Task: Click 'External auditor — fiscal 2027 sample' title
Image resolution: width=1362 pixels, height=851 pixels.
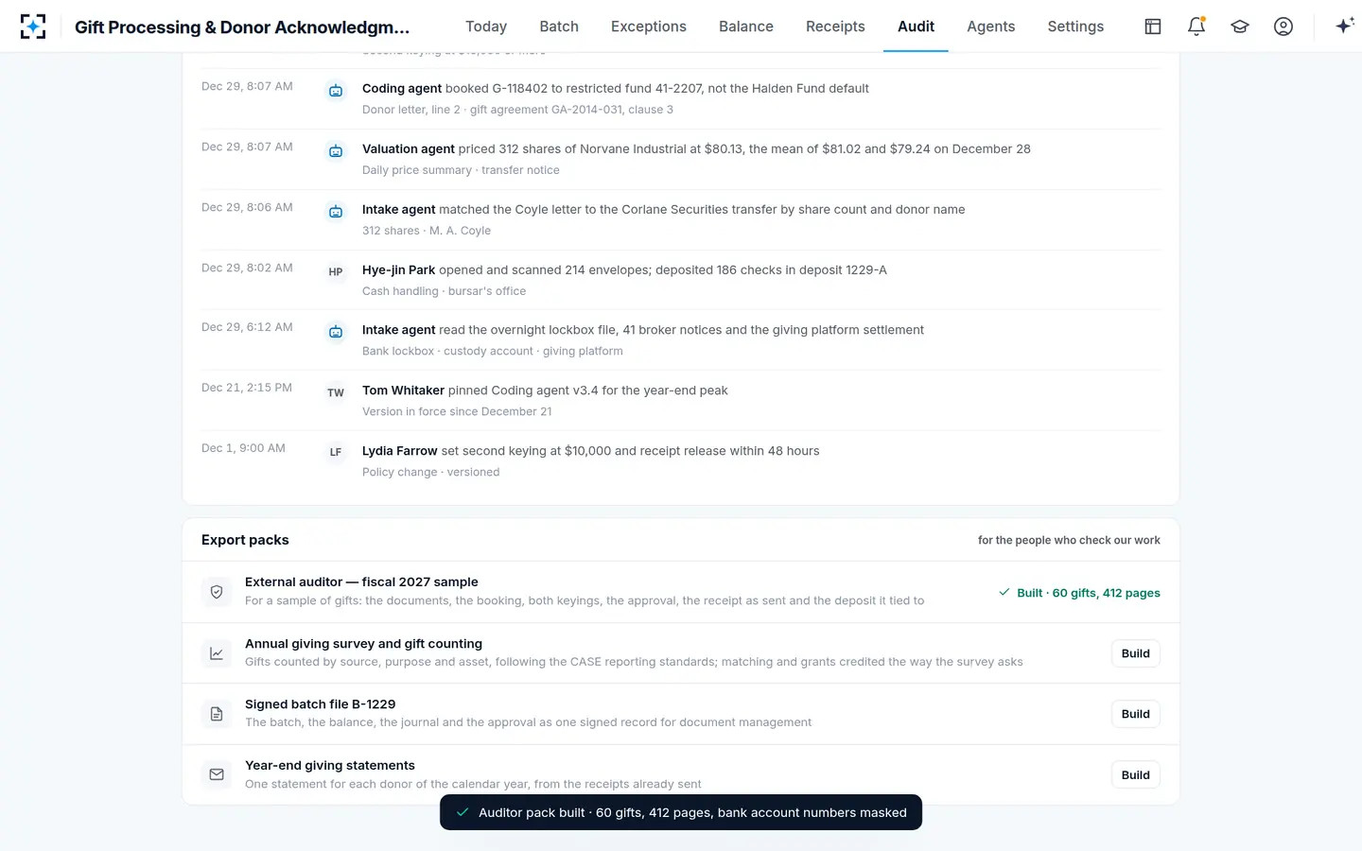Action: [361, 582]
